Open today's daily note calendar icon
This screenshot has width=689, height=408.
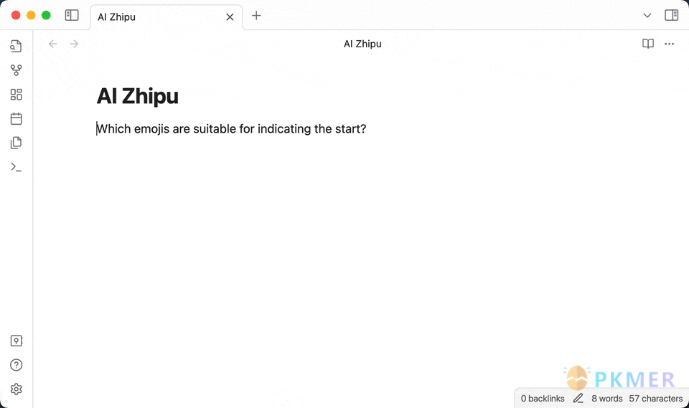(x=16, y=119)
